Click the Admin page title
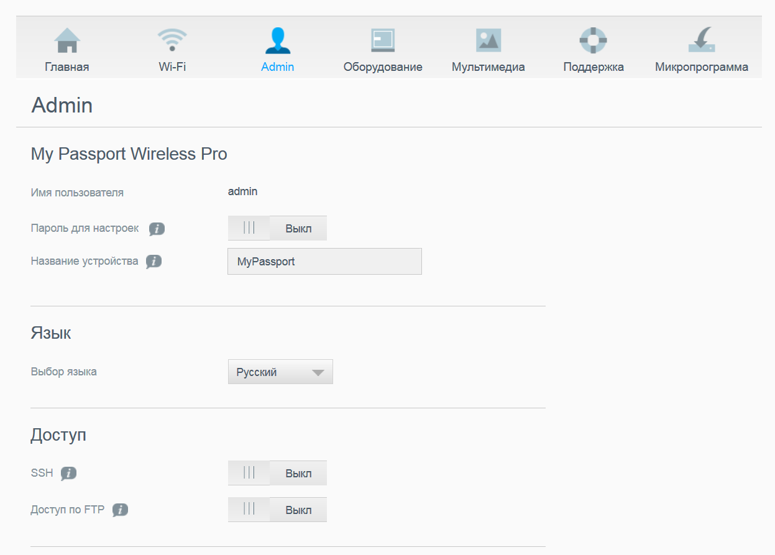The height and width of the screenshot is (555, 775). [62, 105]
